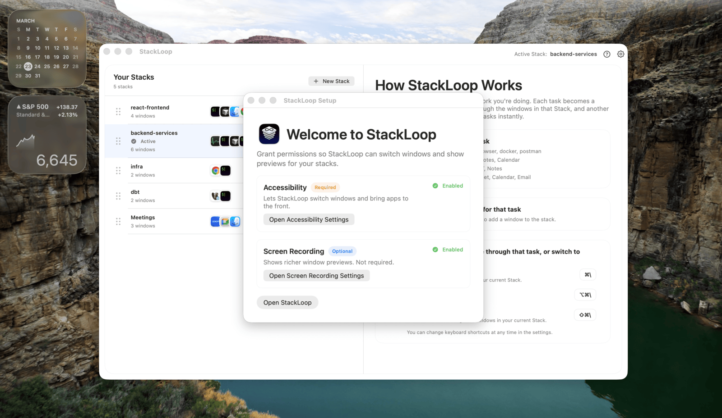Image resolution: width=722 pixels, height=418 pixels.
Task: Open Accessibility Settings from the setup dialog
Action: point(309,219)
